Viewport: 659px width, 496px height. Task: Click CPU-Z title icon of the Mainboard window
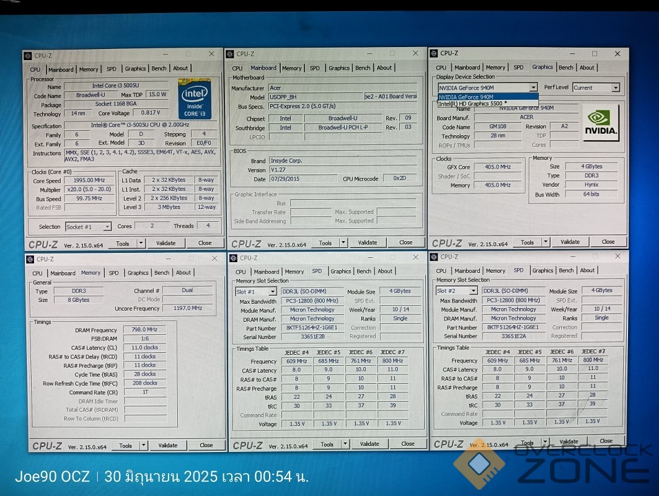tap(230, 54)
